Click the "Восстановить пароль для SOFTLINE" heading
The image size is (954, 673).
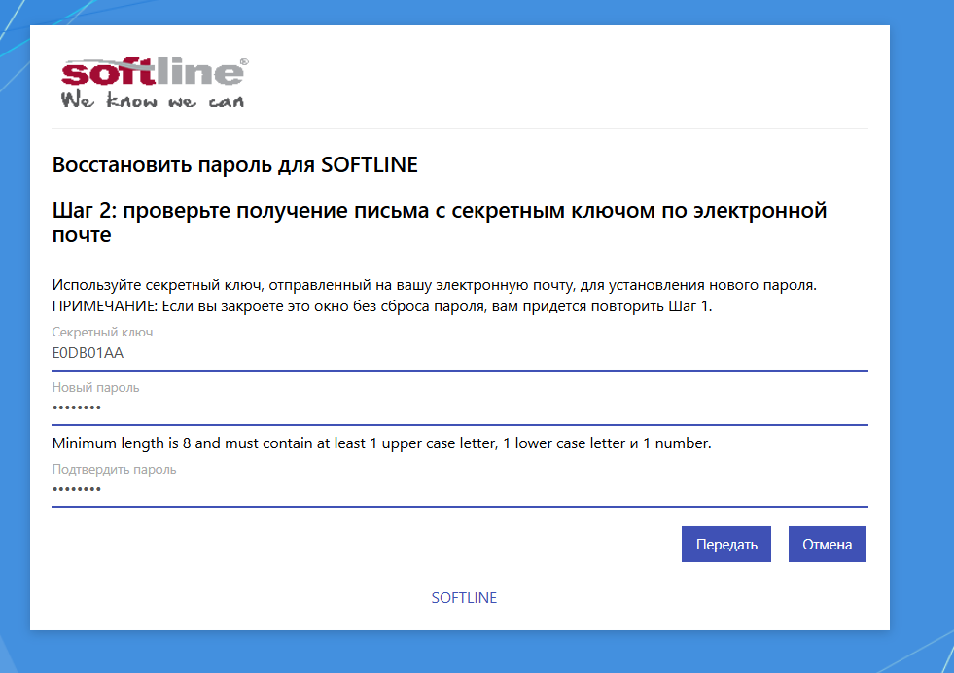(x=234, y=165)
